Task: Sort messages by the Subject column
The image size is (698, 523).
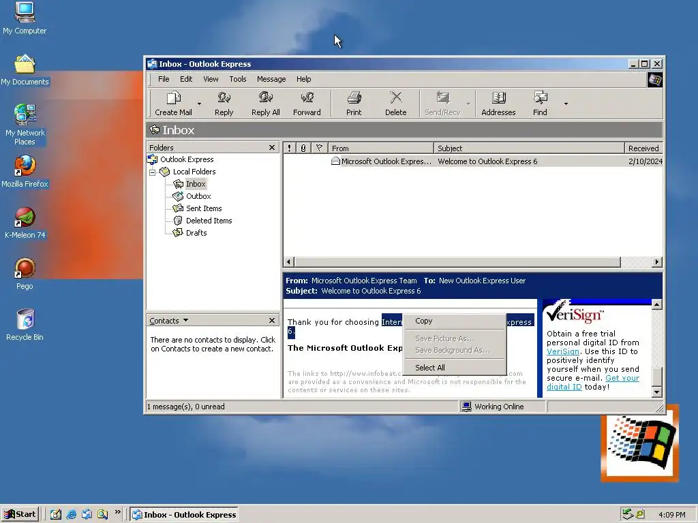Action: [529, 148]
